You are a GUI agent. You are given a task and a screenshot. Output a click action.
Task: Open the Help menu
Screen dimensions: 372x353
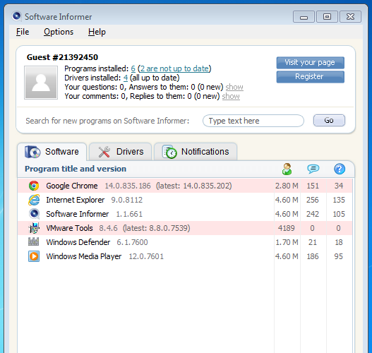97,32
